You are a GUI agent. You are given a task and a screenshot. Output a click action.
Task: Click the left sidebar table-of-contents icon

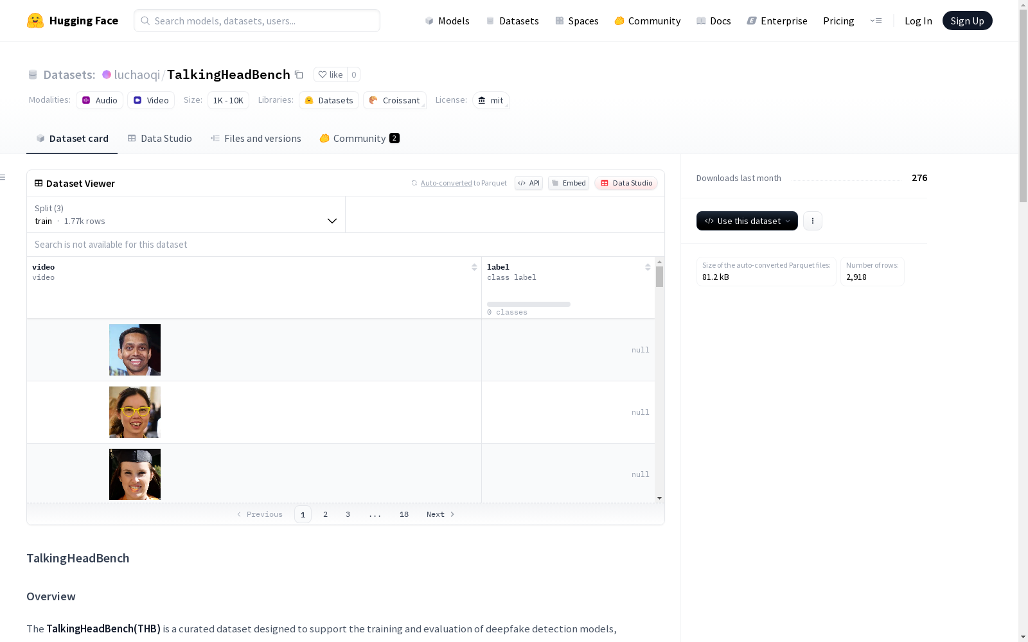coord(3,177)
